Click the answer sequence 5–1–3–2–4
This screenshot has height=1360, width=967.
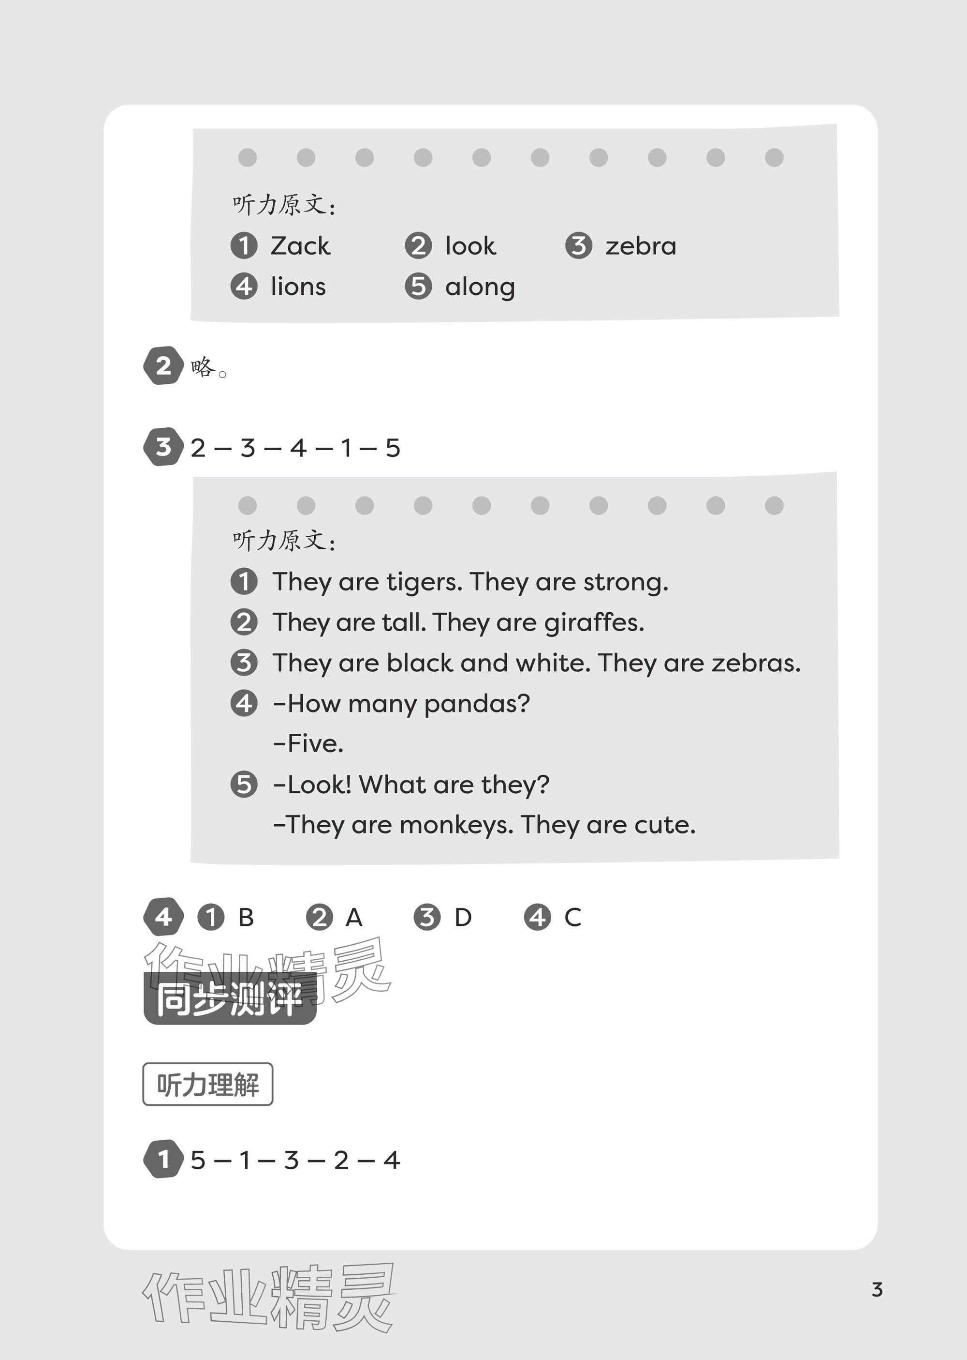(x=295, y=1160)
